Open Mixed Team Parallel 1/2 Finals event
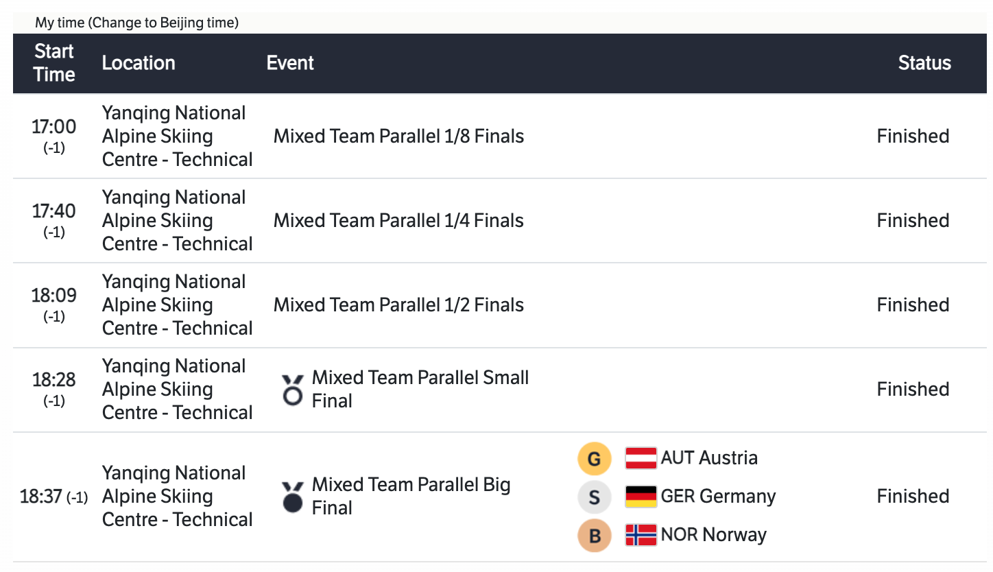This screenshot has width=993, height=572. point(398,305)
